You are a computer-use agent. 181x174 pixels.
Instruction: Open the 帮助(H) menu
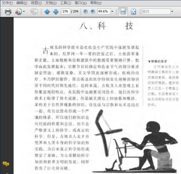(96, 3)
